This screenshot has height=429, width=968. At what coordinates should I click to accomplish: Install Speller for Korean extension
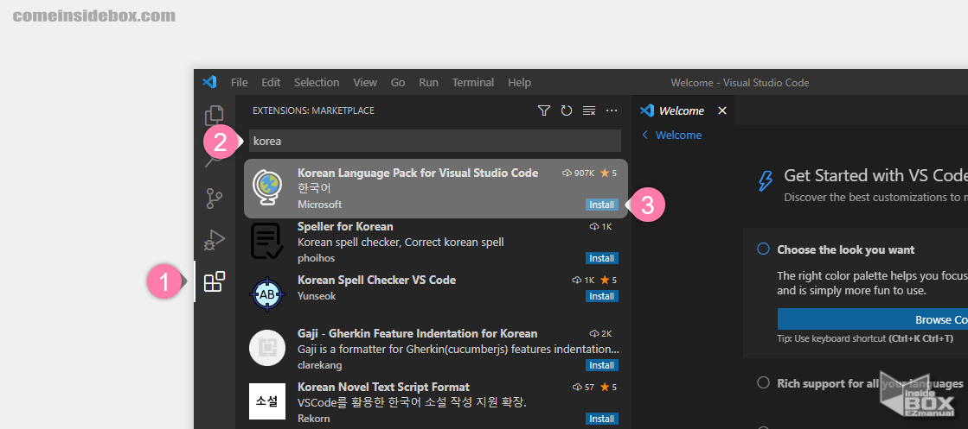[x=602, y=258]
